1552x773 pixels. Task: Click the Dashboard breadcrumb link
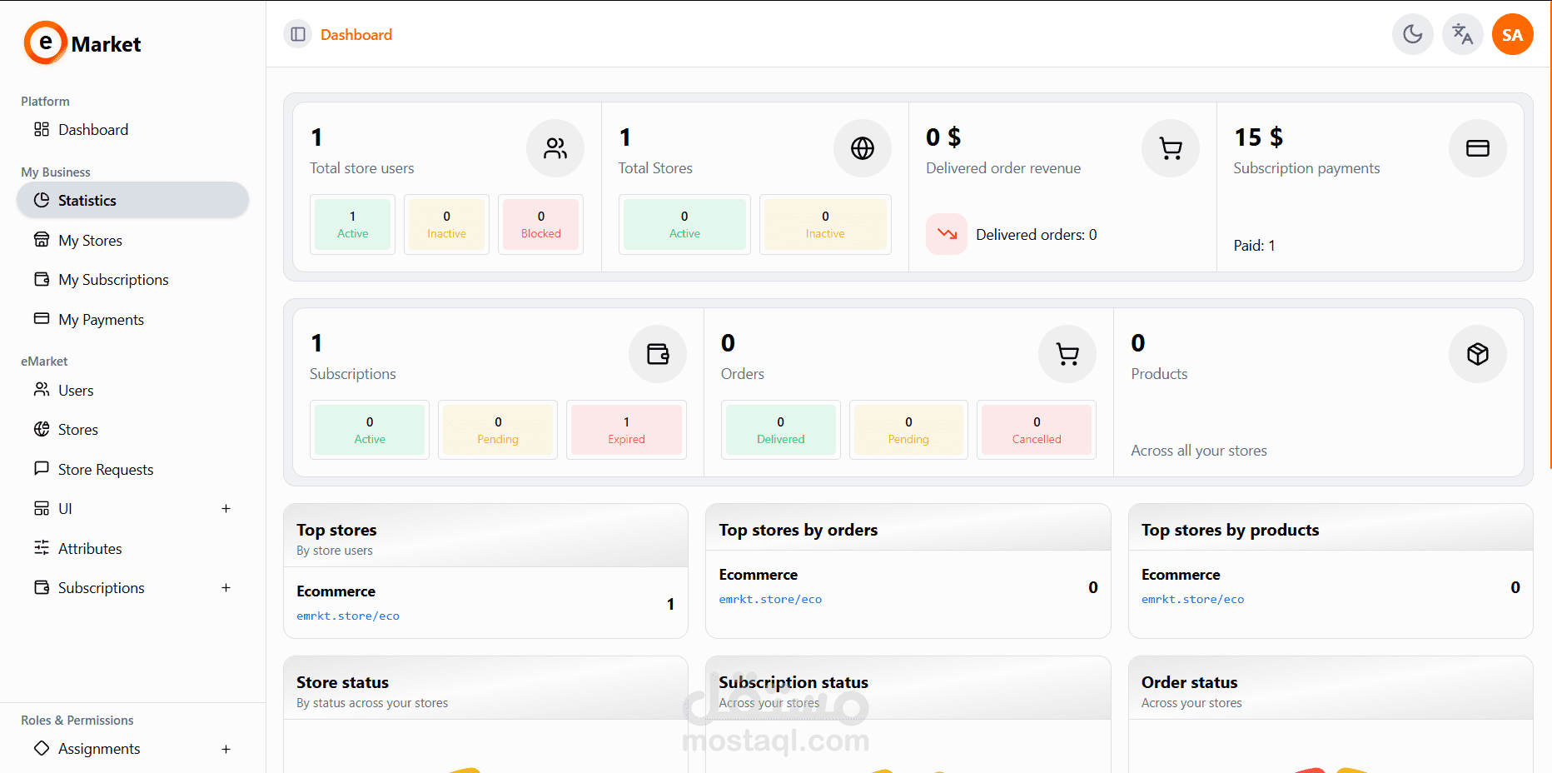point(356,34)
